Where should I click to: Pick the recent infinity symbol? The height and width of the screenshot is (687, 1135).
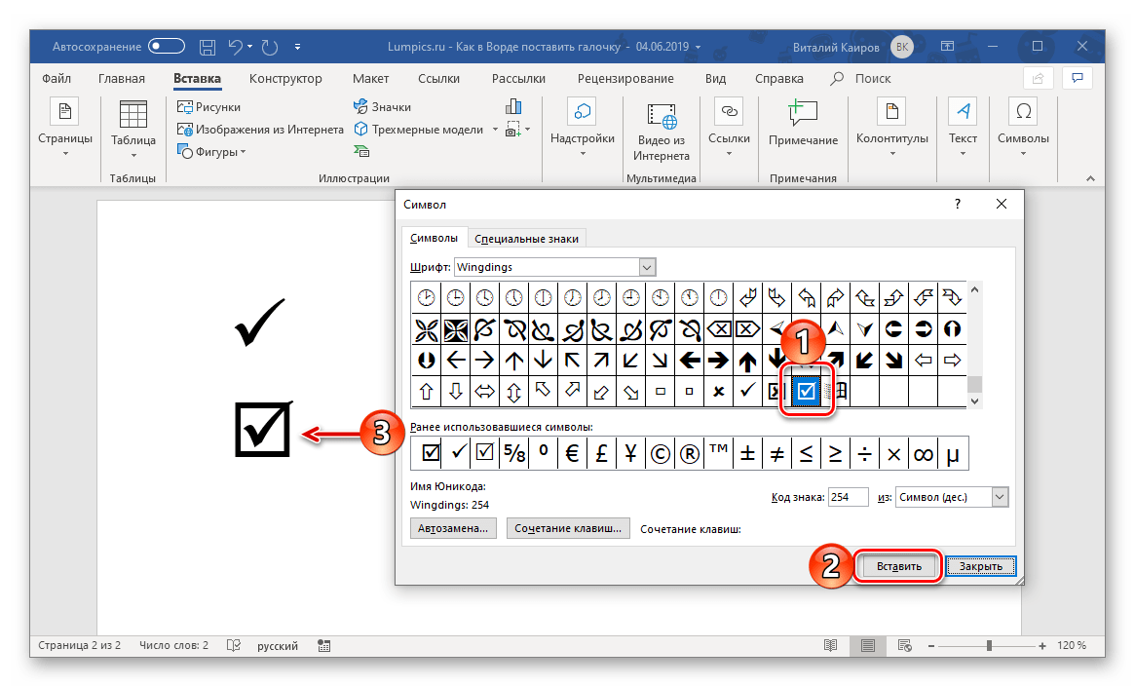pos(923,453)
